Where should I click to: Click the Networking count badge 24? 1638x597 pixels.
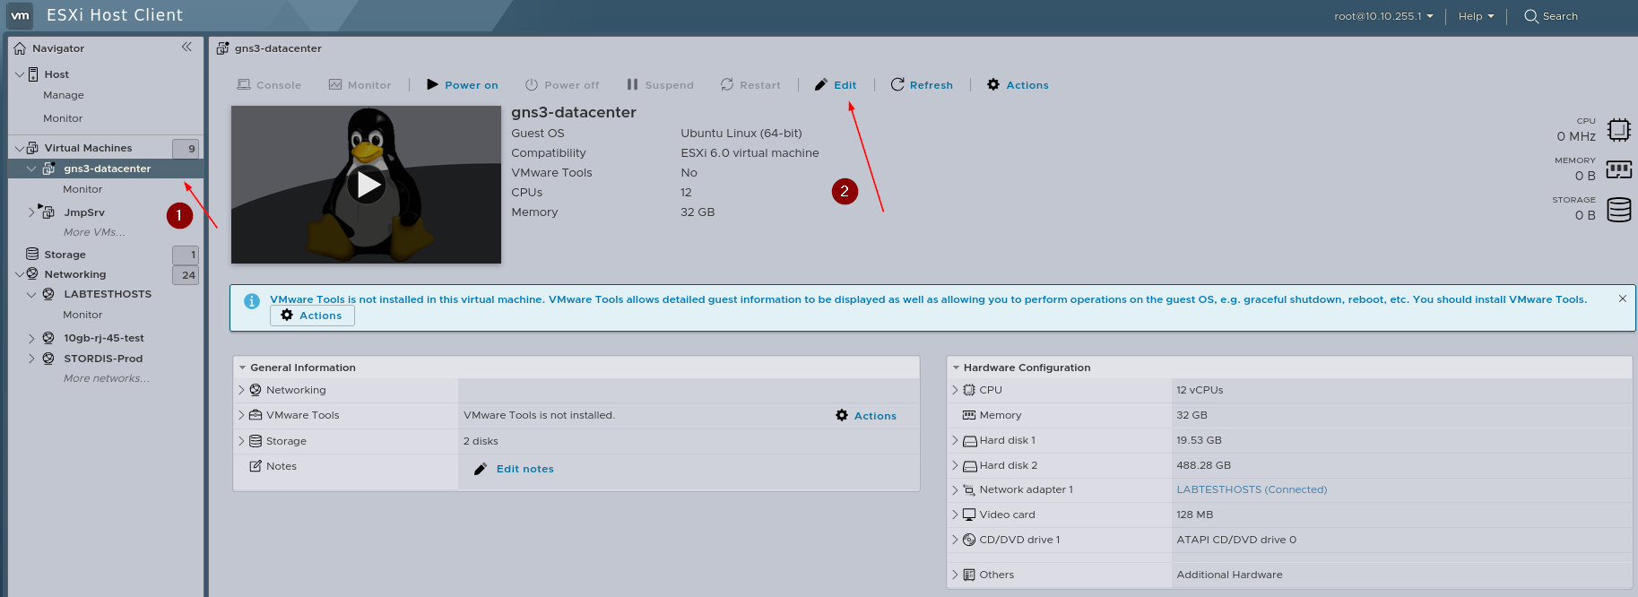pyautogui.click(x=186, y=275)
